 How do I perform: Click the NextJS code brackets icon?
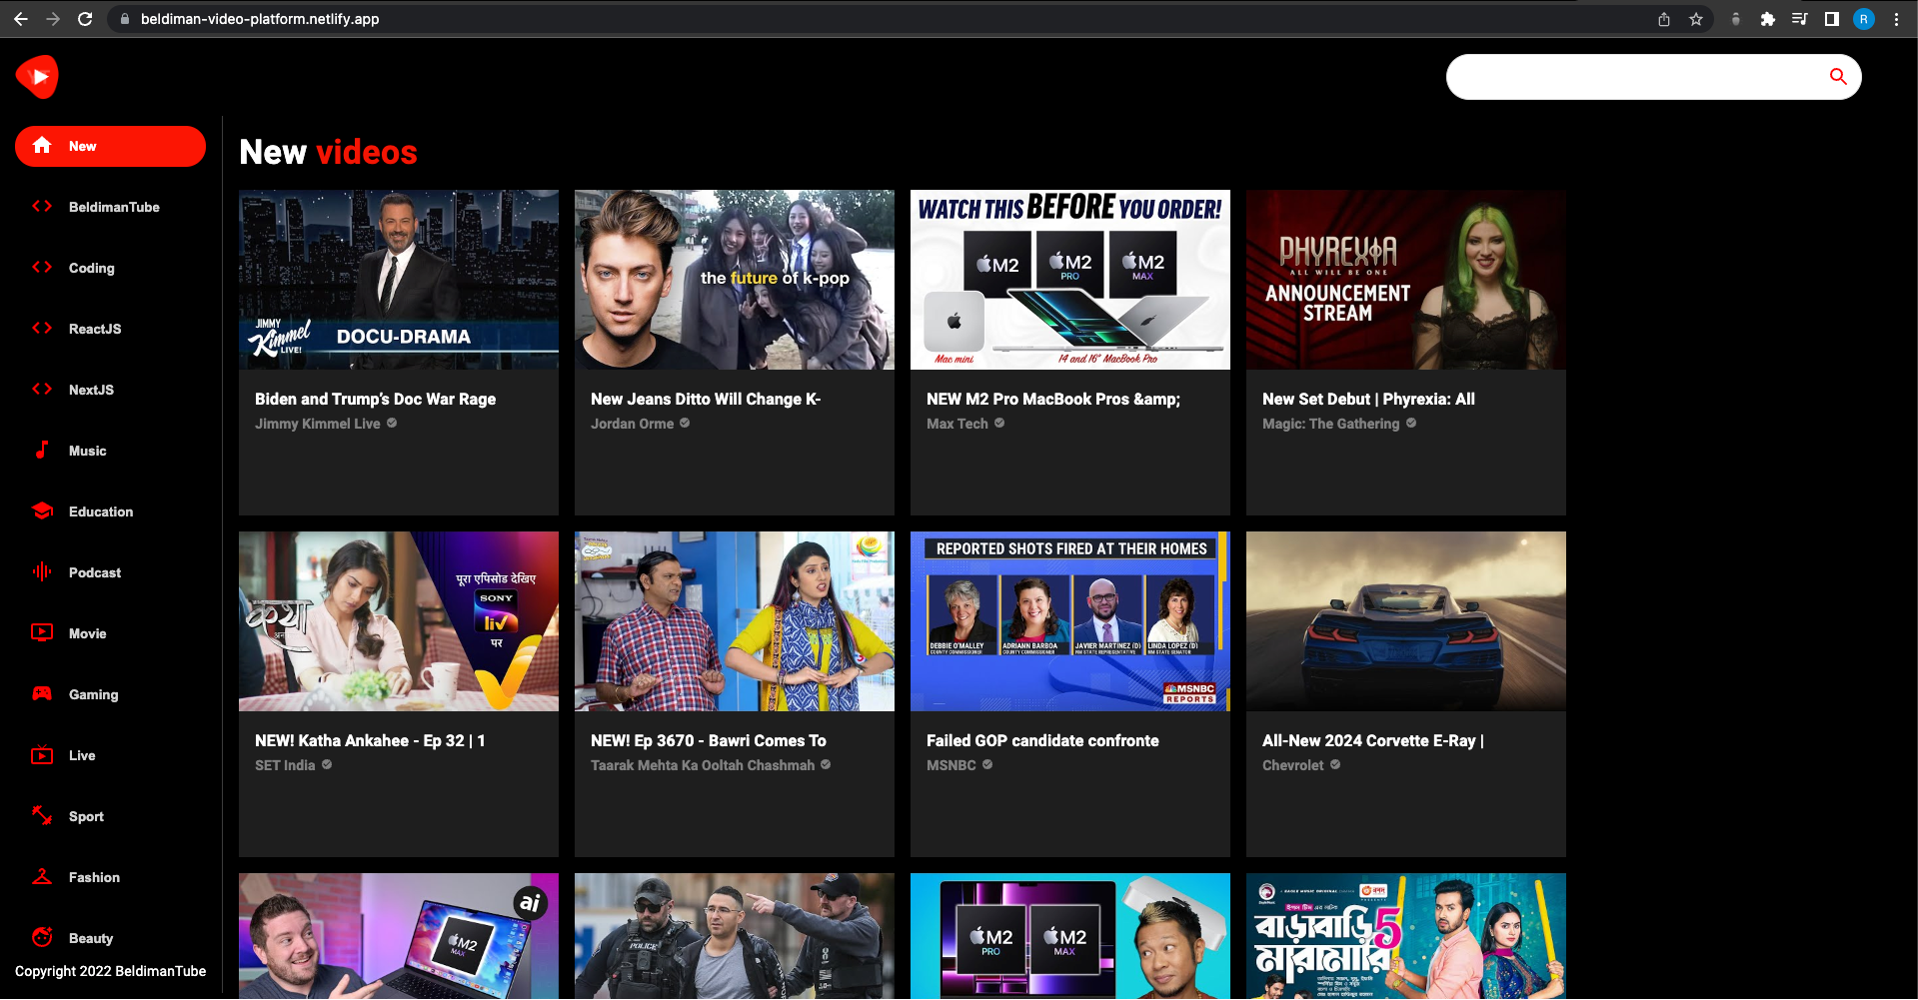[42, 390]
